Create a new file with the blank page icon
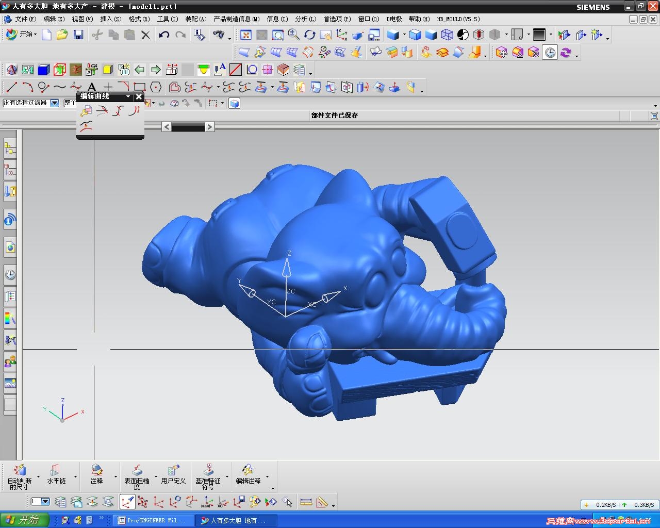This screenshot has width=660, height=528. tap(46, 35)
